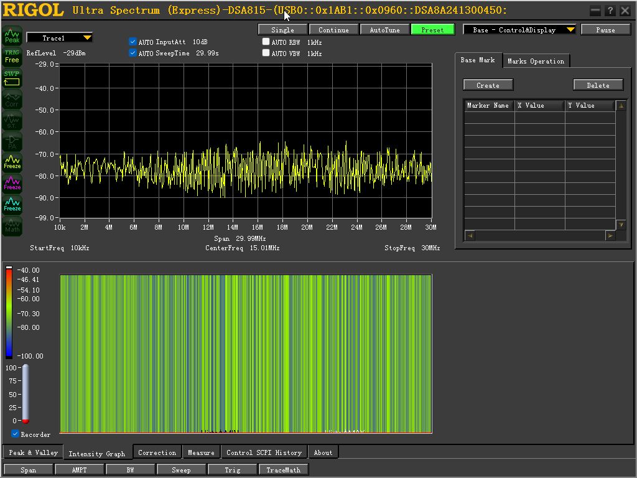Uncheck AUTO InputAtt checkbox
The width and height of the screenshot is (637, 478).
click(x=133, y=42)
